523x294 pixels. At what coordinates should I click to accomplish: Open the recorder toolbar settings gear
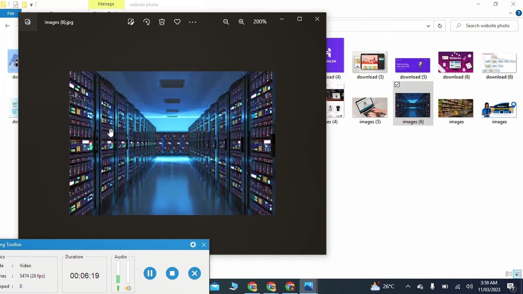pos(193,245)
